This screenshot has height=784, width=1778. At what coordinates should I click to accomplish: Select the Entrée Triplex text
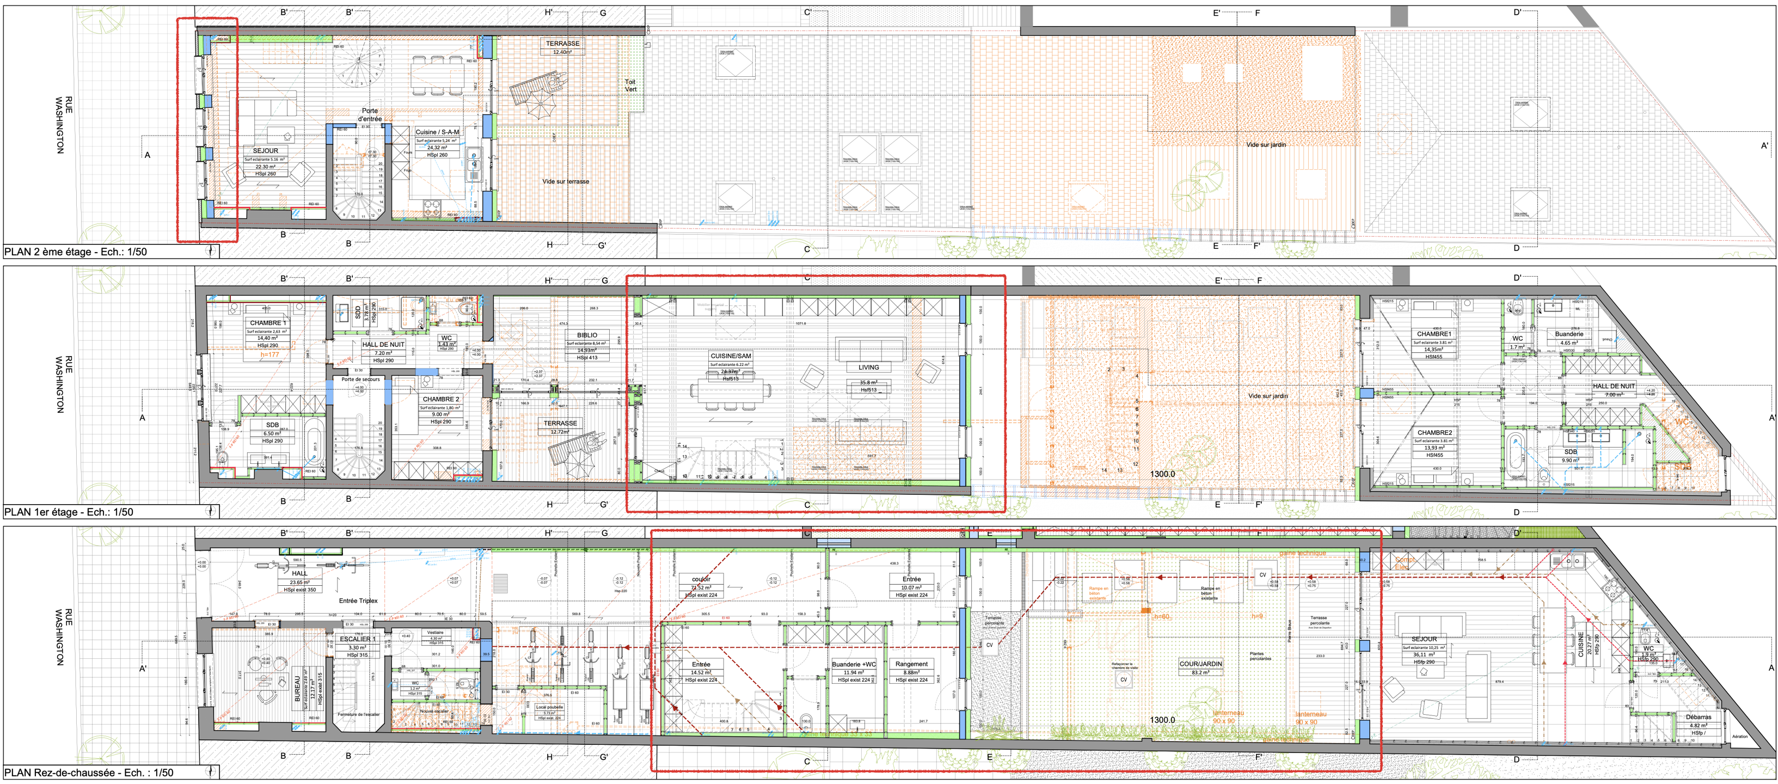coord(358,601)
